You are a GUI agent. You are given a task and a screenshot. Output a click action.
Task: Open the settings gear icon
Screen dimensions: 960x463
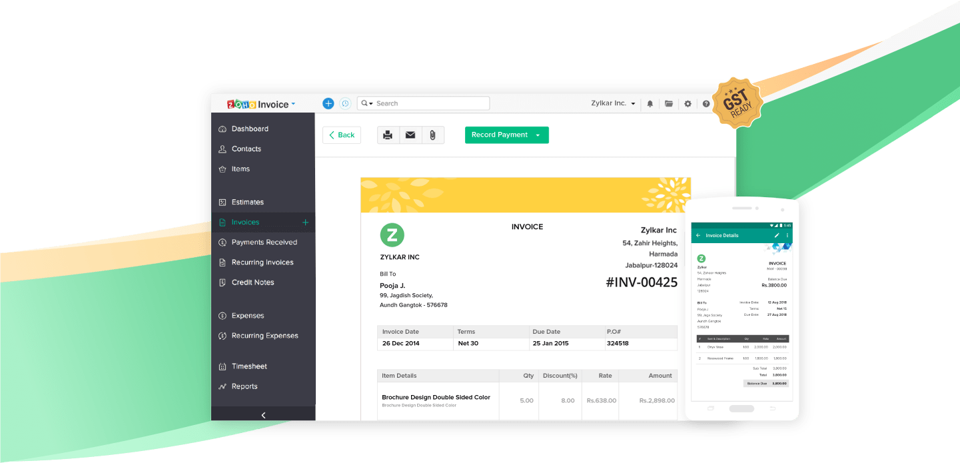click(x=688, y=104)
